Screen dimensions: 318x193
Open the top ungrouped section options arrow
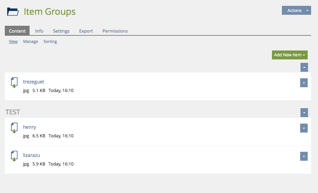304,67
